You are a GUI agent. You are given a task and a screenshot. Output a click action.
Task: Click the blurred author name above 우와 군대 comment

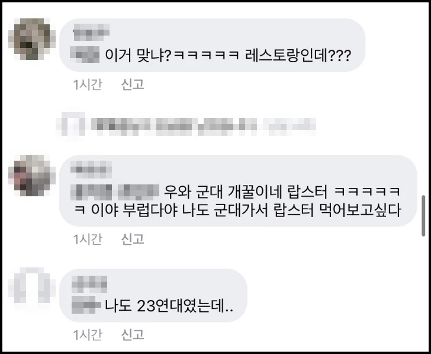[x=91, y=170]
